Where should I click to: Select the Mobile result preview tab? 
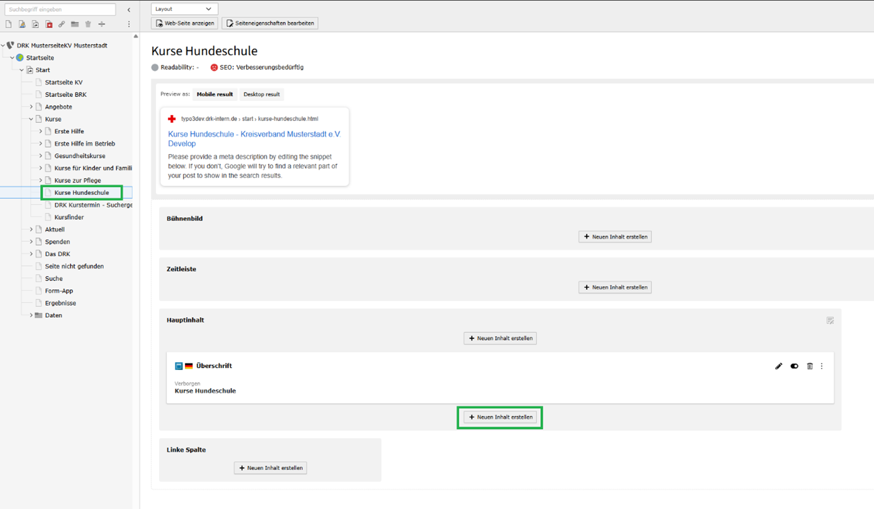tap(214, 94)
